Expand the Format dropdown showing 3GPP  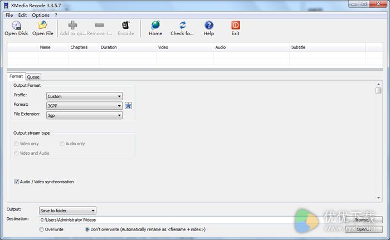click(x=84, y=106)
